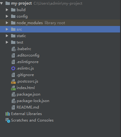The height and width of the screenshot is (137, 121).
Task: Click the package-lock.json file icon
Action: point(14,101)
